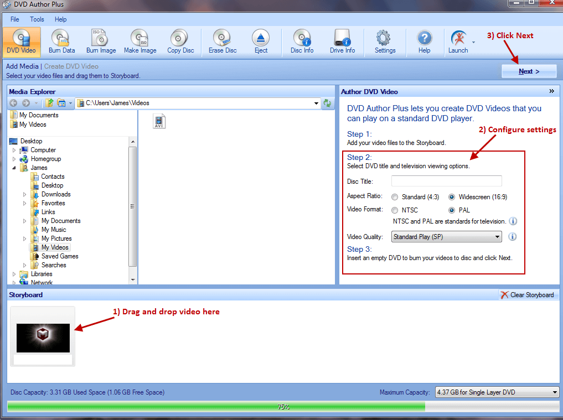
Task: Select Widescreen (16:9) aspect ratio
Action: tap(452, 197)
